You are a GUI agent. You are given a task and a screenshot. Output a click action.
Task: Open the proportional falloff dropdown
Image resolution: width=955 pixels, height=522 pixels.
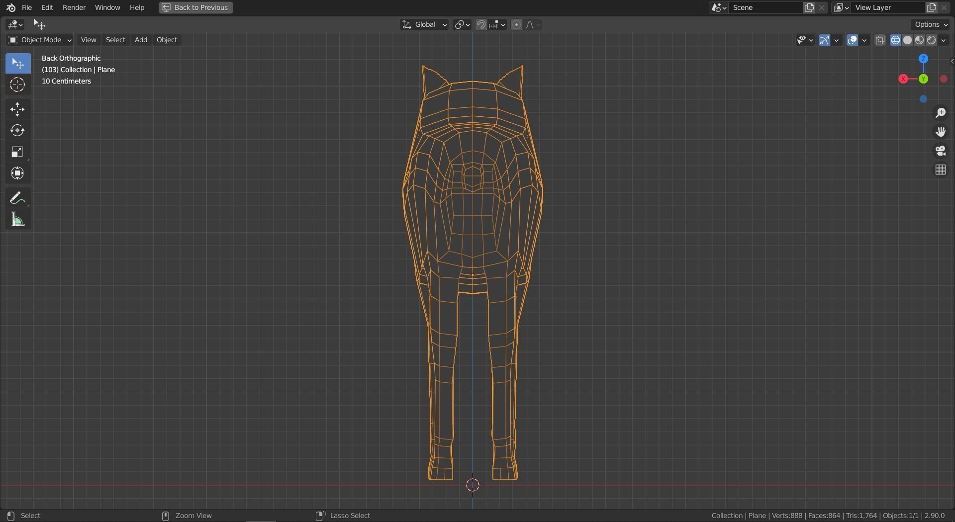[x=533, y=25]
